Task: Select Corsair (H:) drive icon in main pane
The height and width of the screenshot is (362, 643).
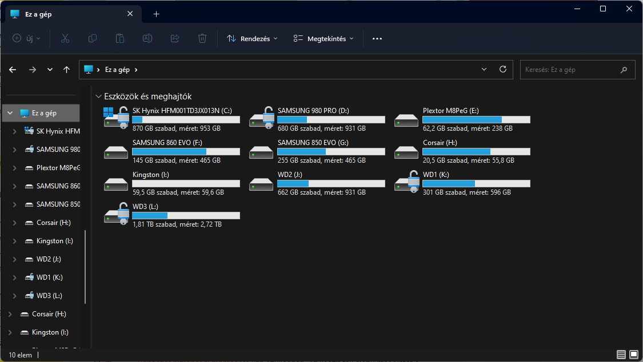Action: click(406, 152)
